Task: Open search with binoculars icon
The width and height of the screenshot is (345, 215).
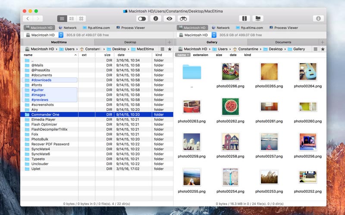Action: click(x=183, y=18)
